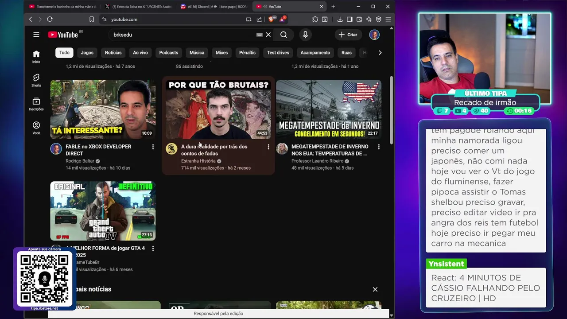The image size is (567, 319).
Task: Open the Brave Wallet icon
Action: (359, 19)
